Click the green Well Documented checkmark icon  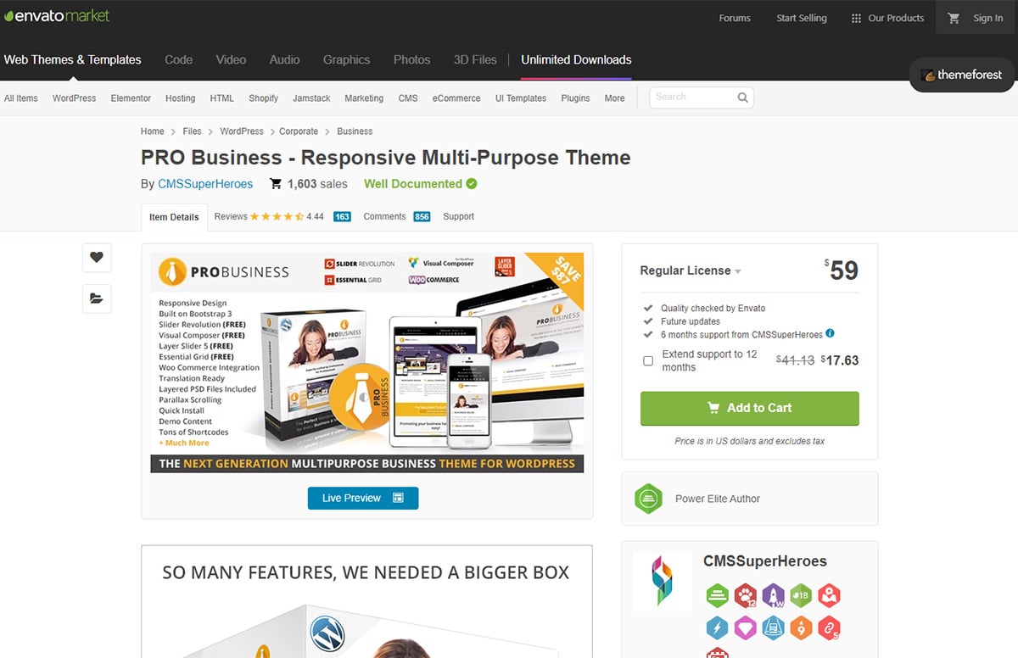472,184
